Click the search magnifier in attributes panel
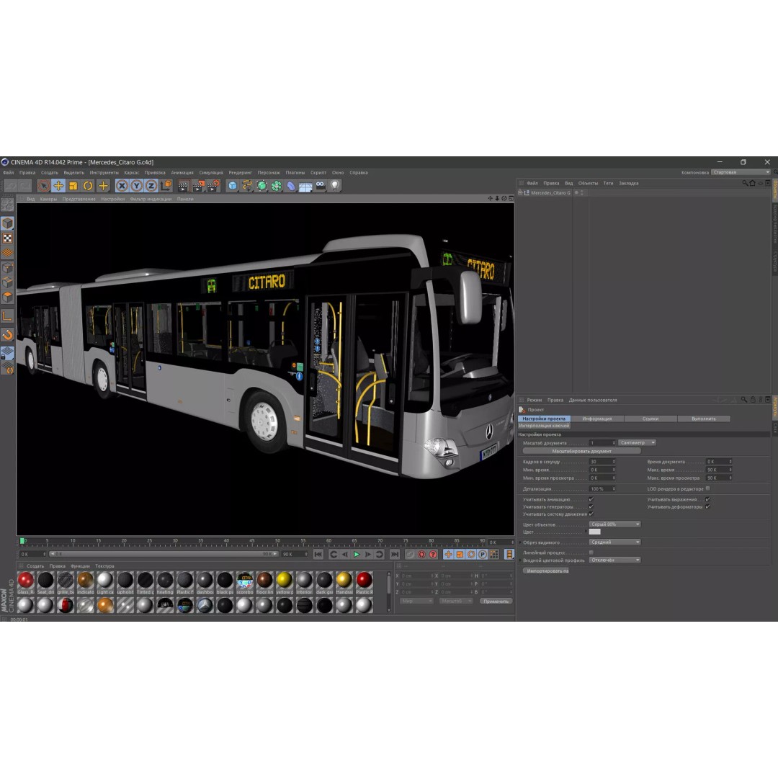This screenshot has width=778, height=778. 743,399
